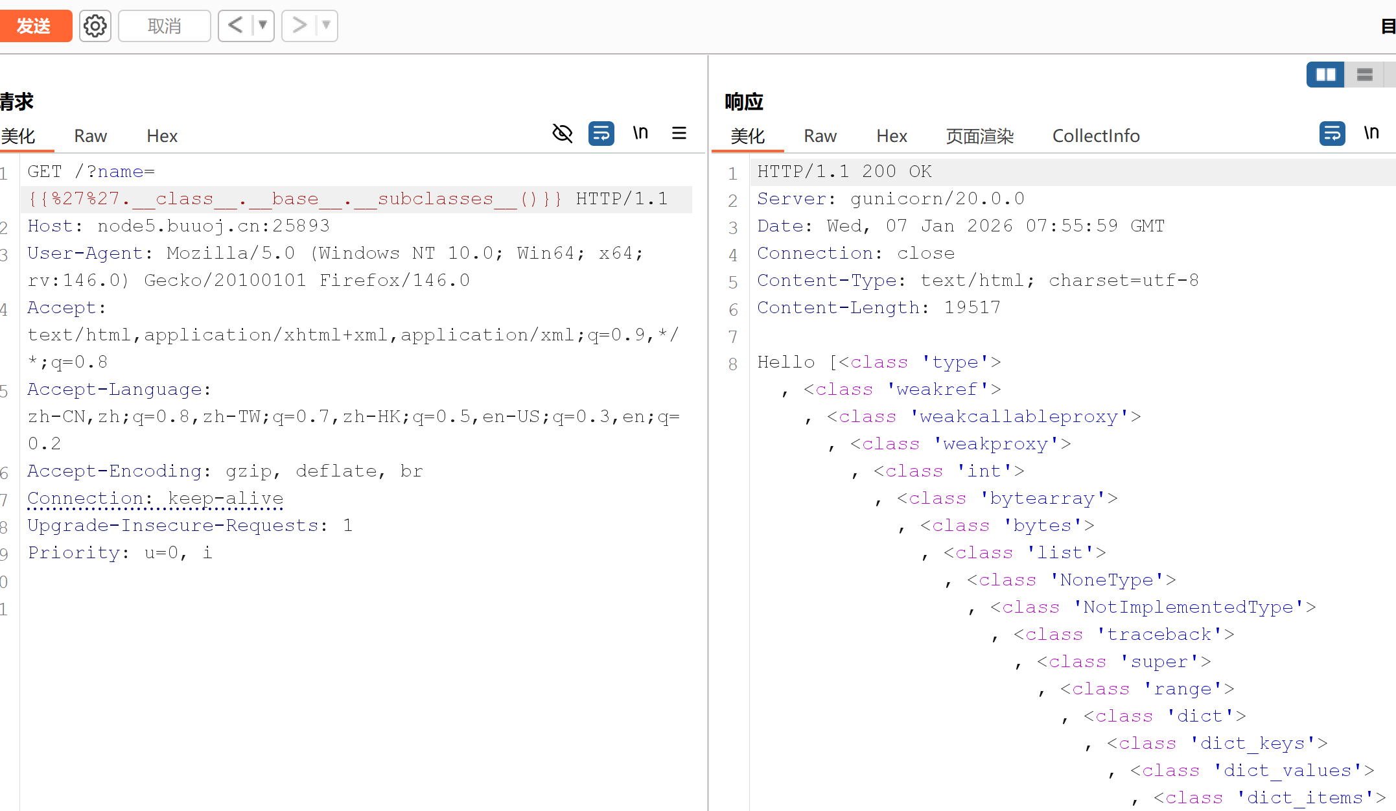Toggle word wrap in response panel
Screen dimensions: 1396x811
pyautogui.click(x=1332, y=134)
